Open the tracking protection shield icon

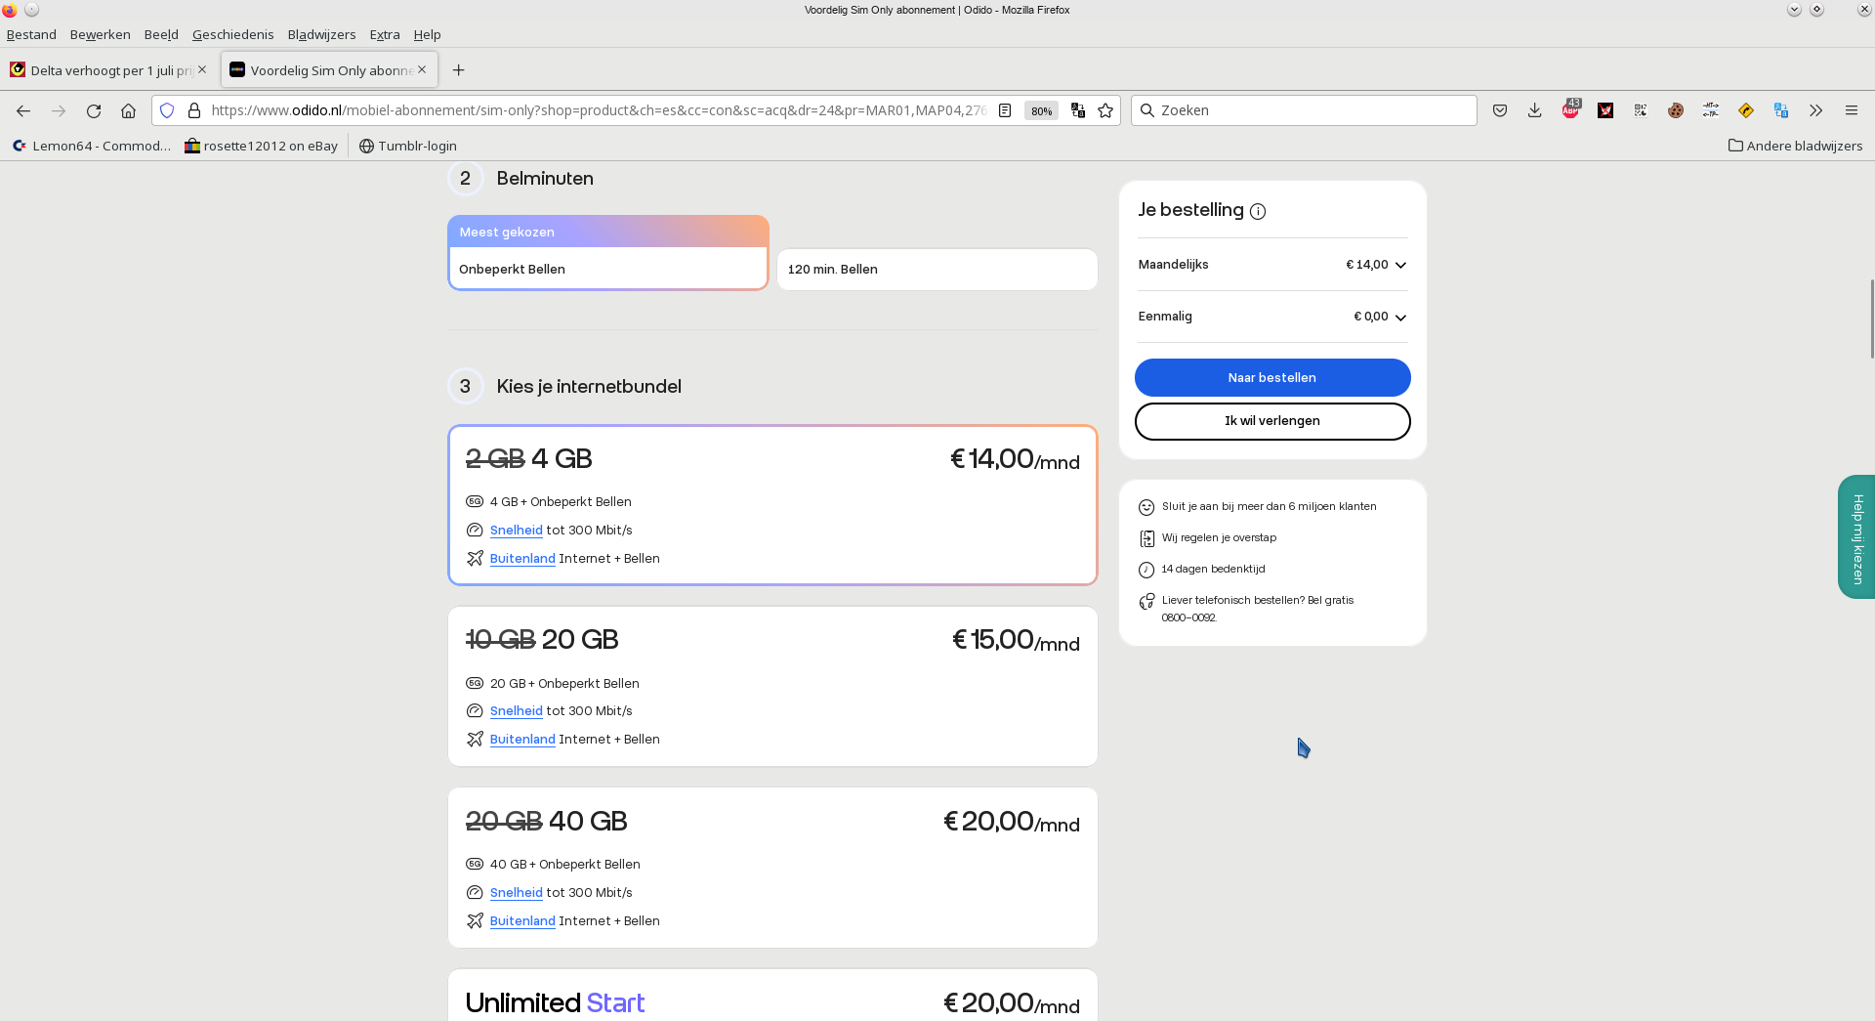(x=167, y=110)
